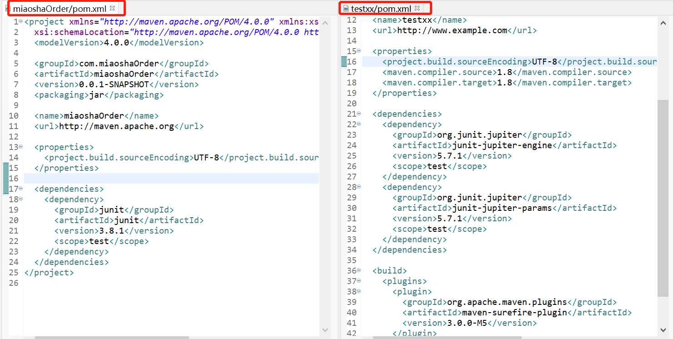The height and width of the screenshot is (339, 673).
Task: Click the name testxx line
Action: click(419, 20)
